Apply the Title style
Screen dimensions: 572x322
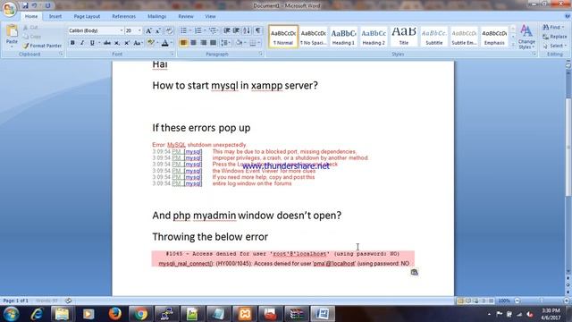coord(403,36)
